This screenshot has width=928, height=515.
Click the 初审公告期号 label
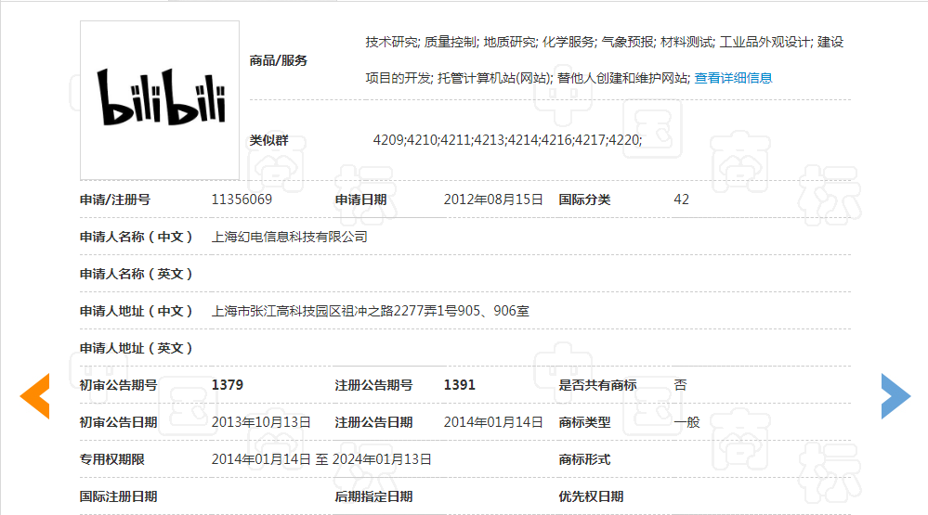click(118, 385)
